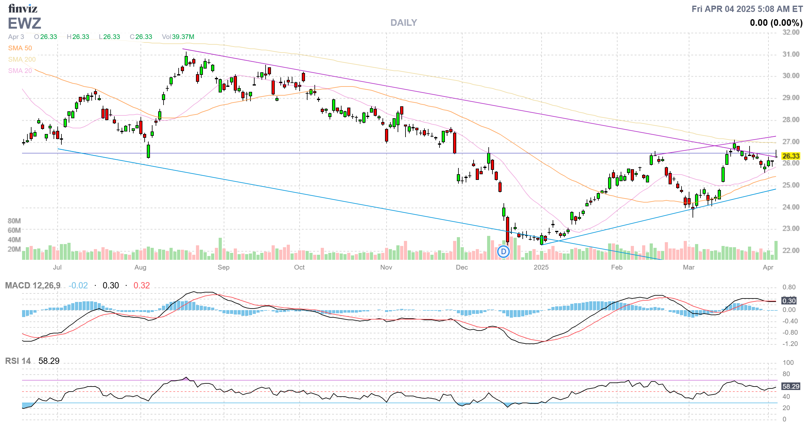The height and width of the screenshot is (429, 811).
Task: Click the SMA 200 legend label
Action: coord(22,59)
